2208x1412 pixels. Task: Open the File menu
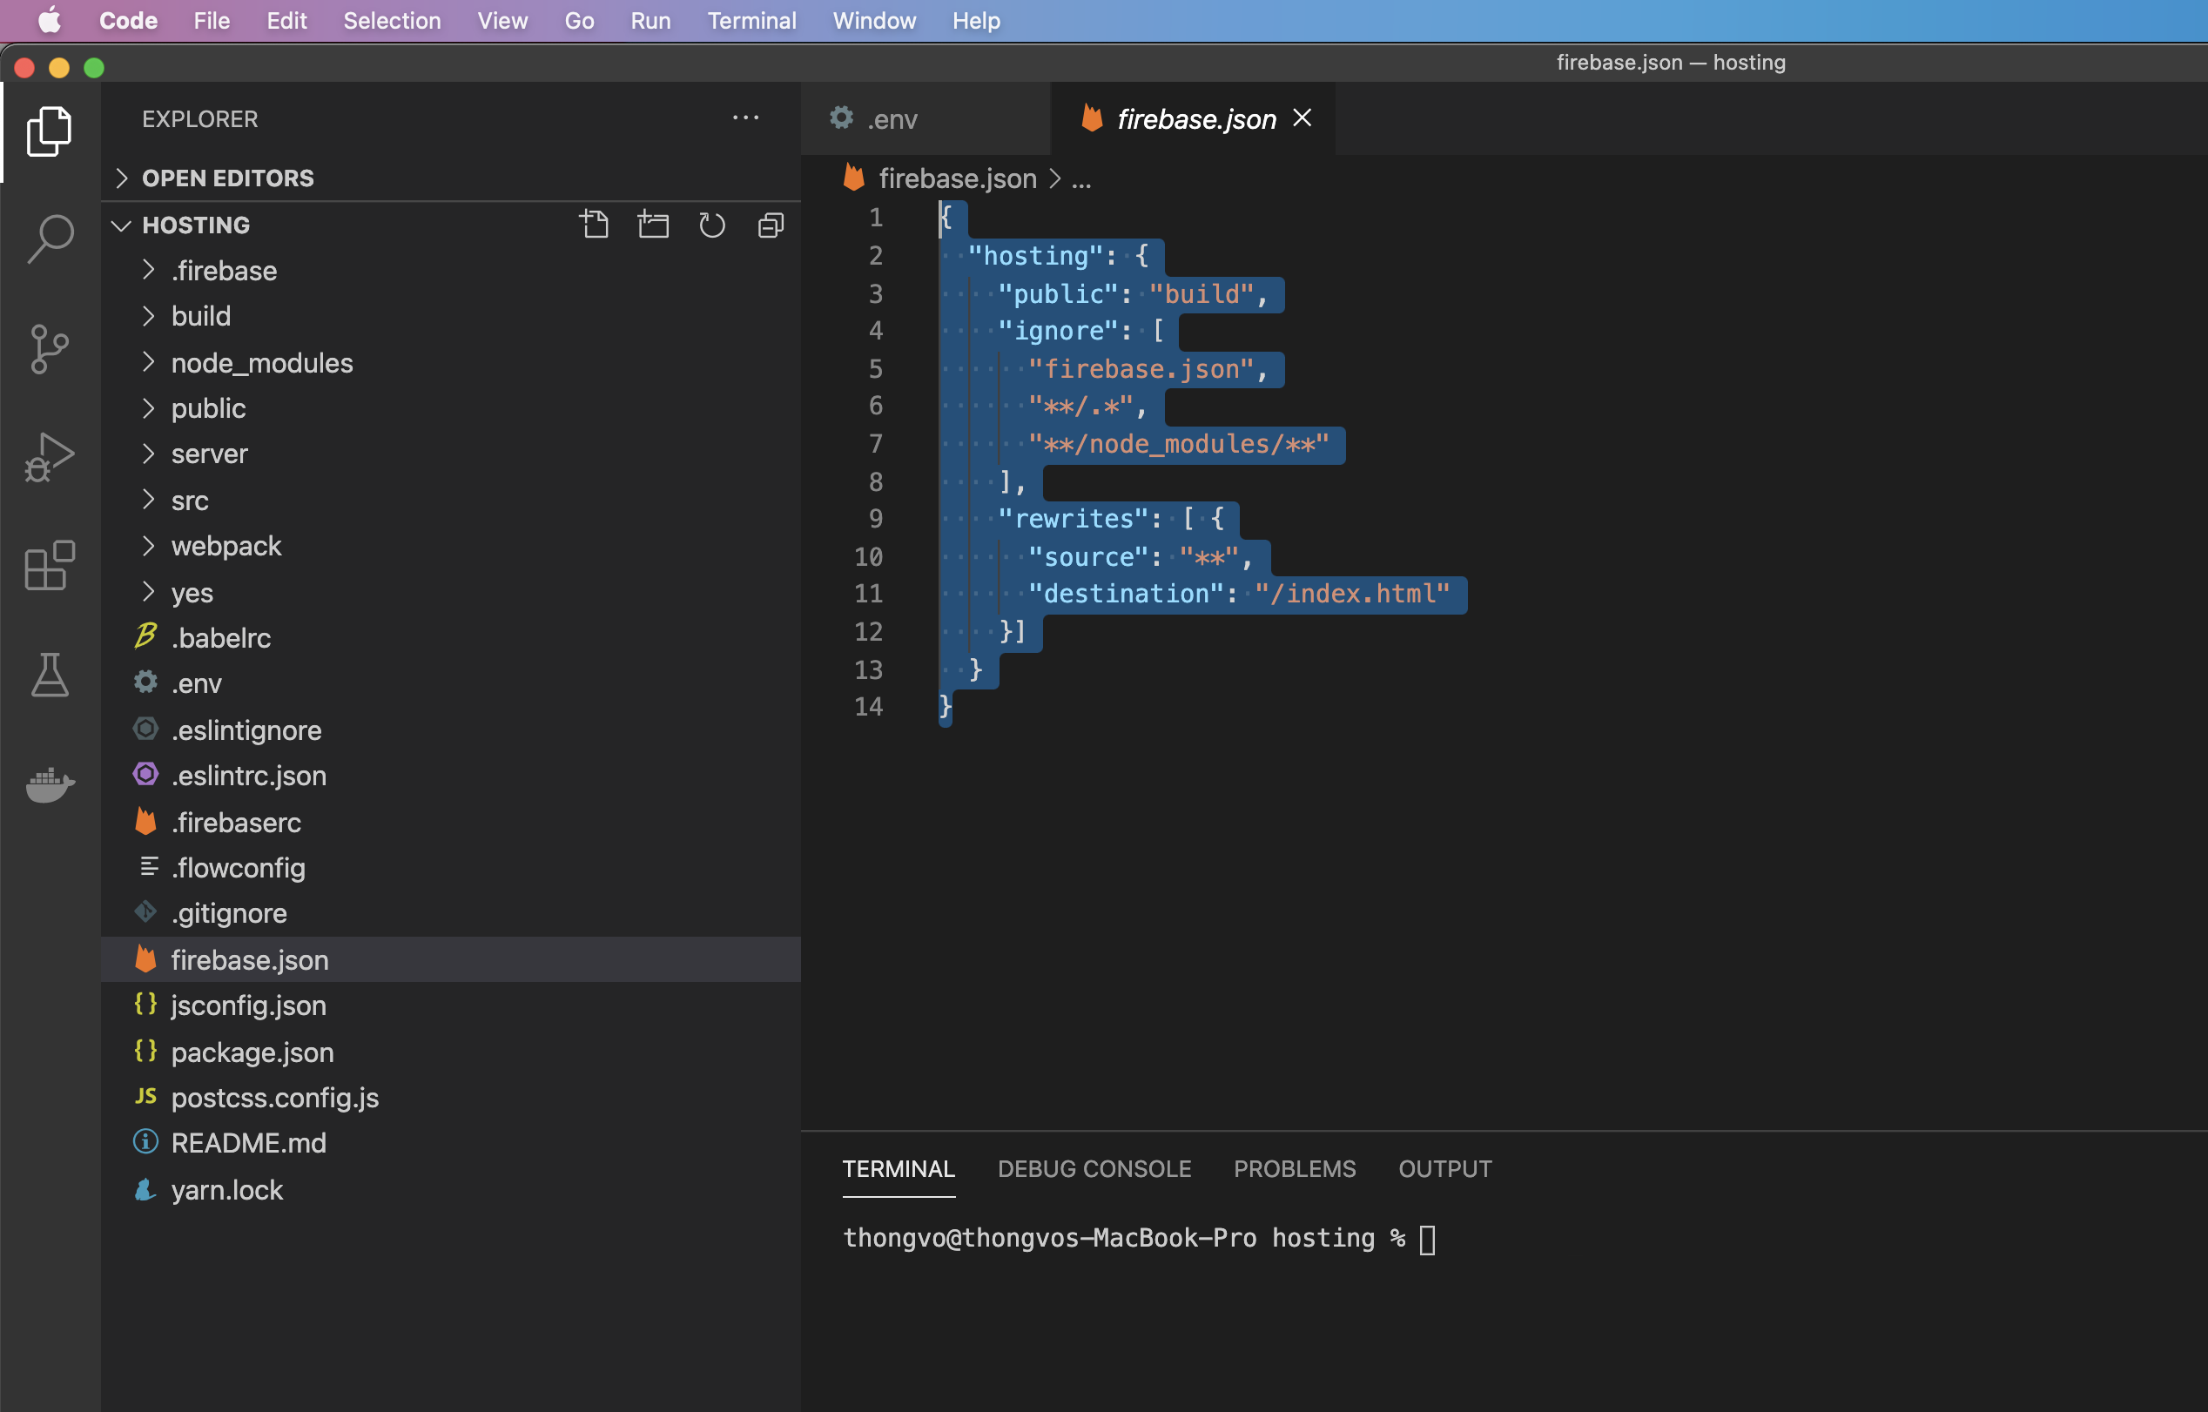tap(212, 20)
